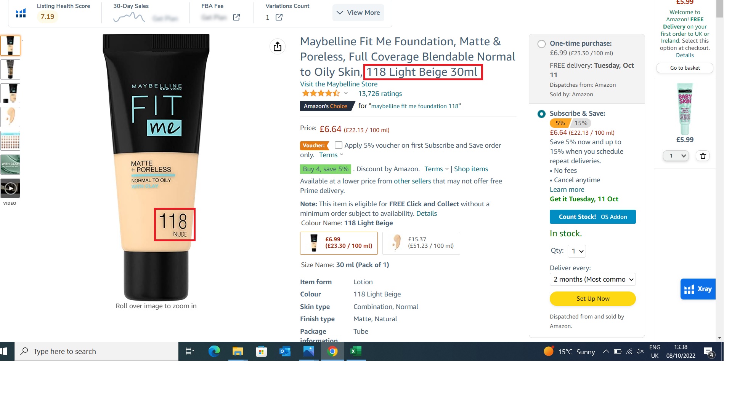Click Go to basket
The width and height of the screenshot is (732, 411).
[x=684, y=68]
